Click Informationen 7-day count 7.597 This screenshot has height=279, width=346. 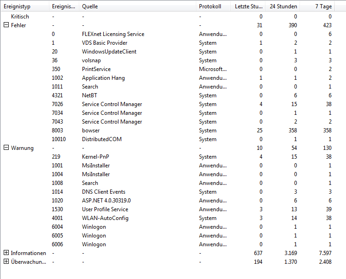[x=325, y=253]
